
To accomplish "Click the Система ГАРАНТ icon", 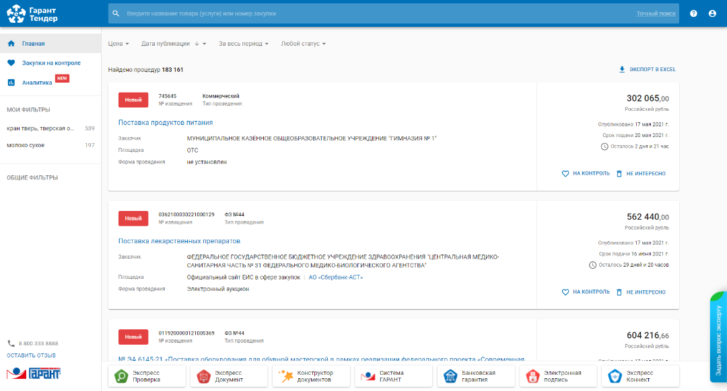I will pyautogui.click(x=368, y=376).
